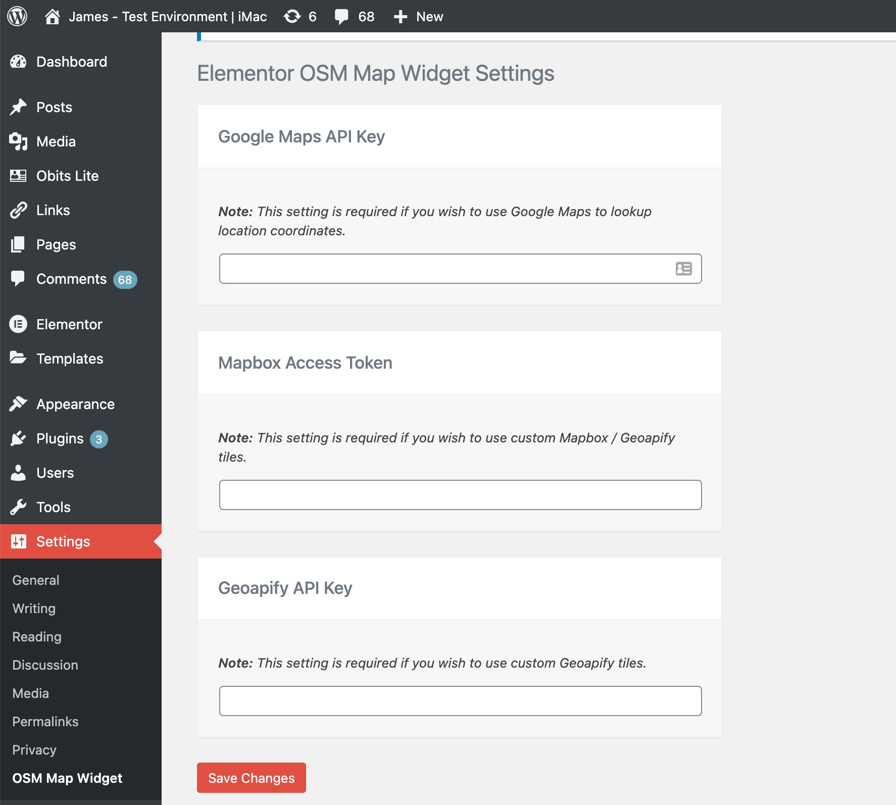Focus the Google Maps API Key field
Image resolution: width=896 pixels, height=805 pixels.
point(444,269)
